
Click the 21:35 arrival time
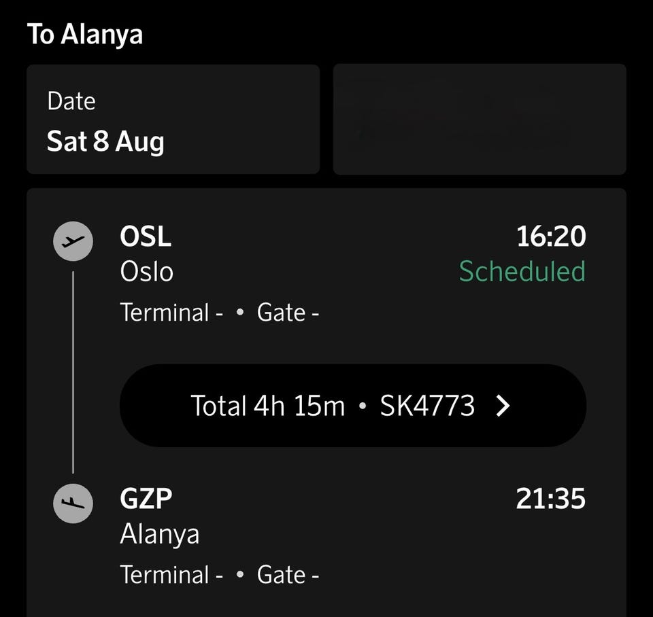click(550, 499)
